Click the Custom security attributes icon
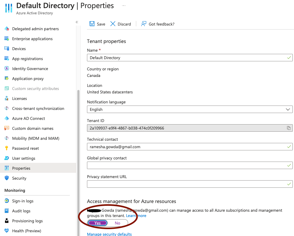The height and width of the screenshot is (236, 294). (x=7, y=88)
